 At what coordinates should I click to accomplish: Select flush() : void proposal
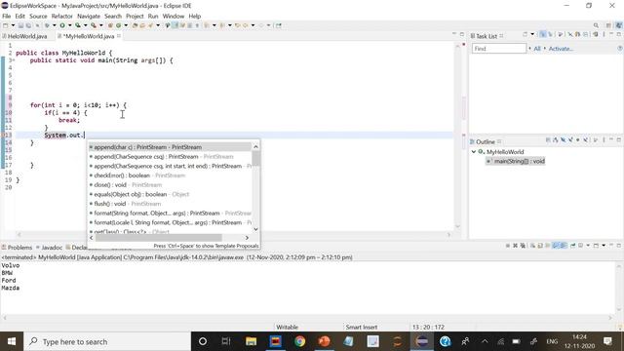point(170,204)
